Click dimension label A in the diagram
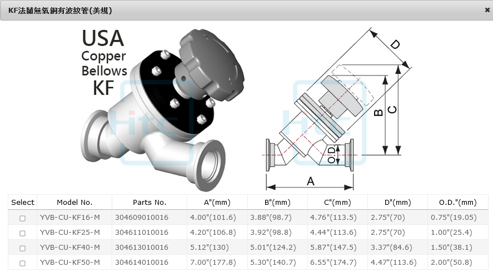 (x=311, y=181)
